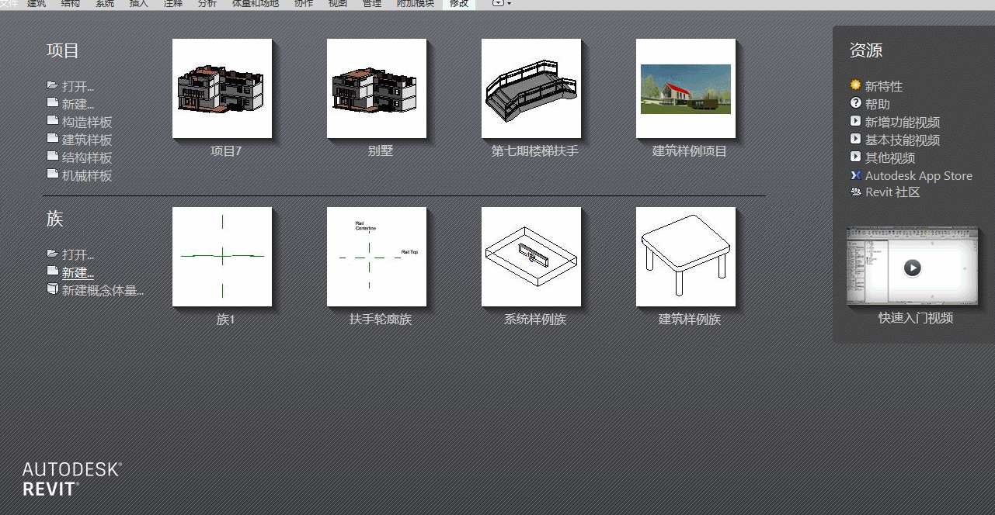Open the 系统样例族 sample family thumbnail
Screen dimensions: 995x515
tap(531, 257)
